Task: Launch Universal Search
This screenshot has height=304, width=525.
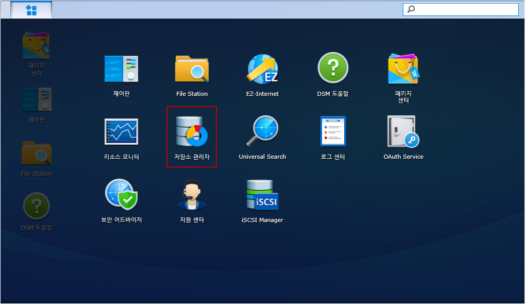Action: (263, 138)
